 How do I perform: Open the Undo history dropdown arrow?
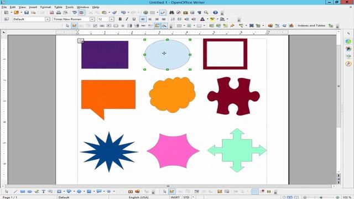[128, 13]
